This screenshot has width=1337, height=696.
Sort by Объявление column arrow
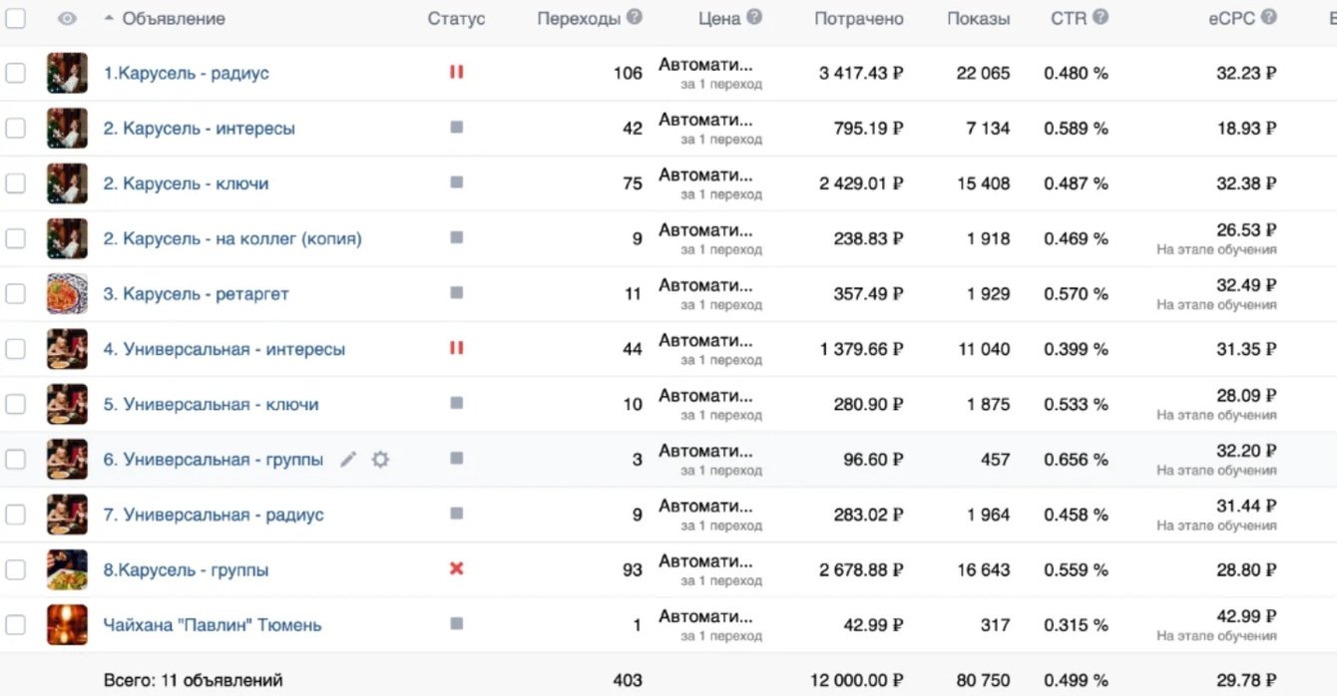coord(109,18)
